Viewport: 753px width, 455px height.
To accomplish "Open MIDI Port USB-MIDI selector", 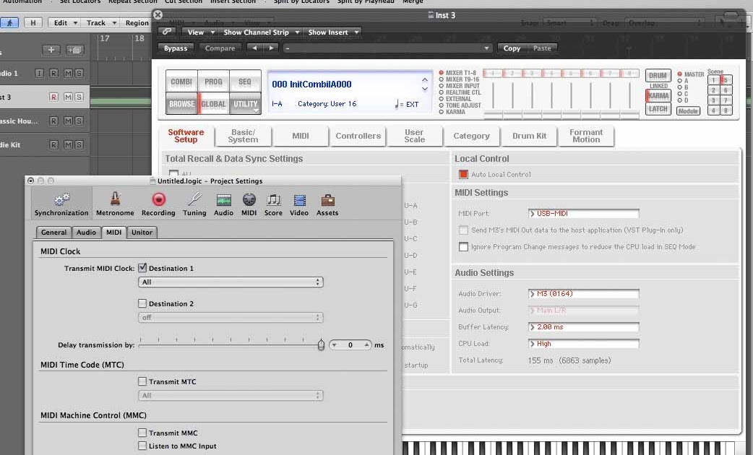I will (583, 213).
